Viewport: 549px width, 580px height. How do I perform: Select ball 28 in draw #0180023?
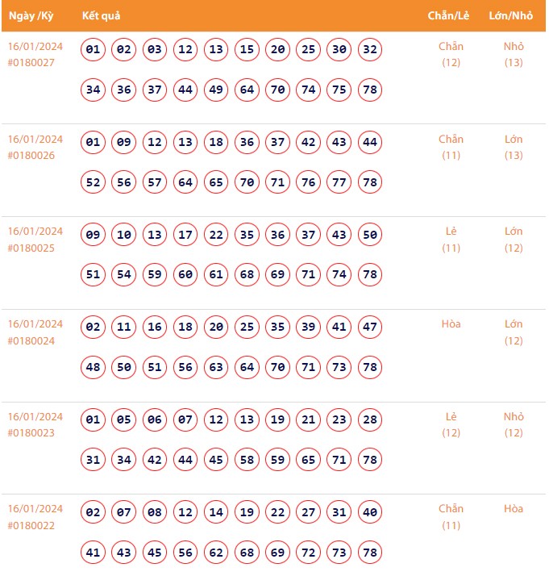pyautogui.click(x=370, y=420)
